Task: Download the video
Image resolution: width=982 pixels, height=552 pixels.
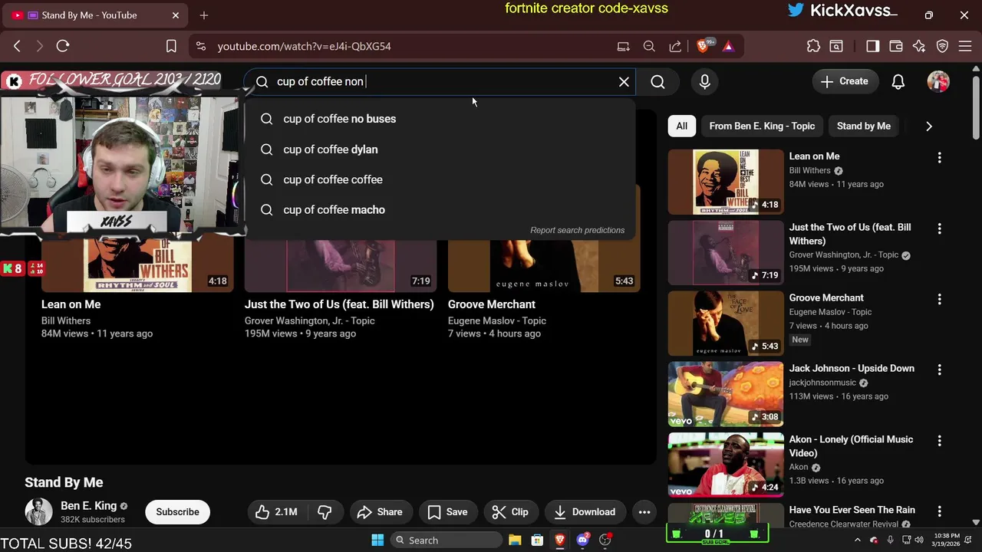Action: 585,512
